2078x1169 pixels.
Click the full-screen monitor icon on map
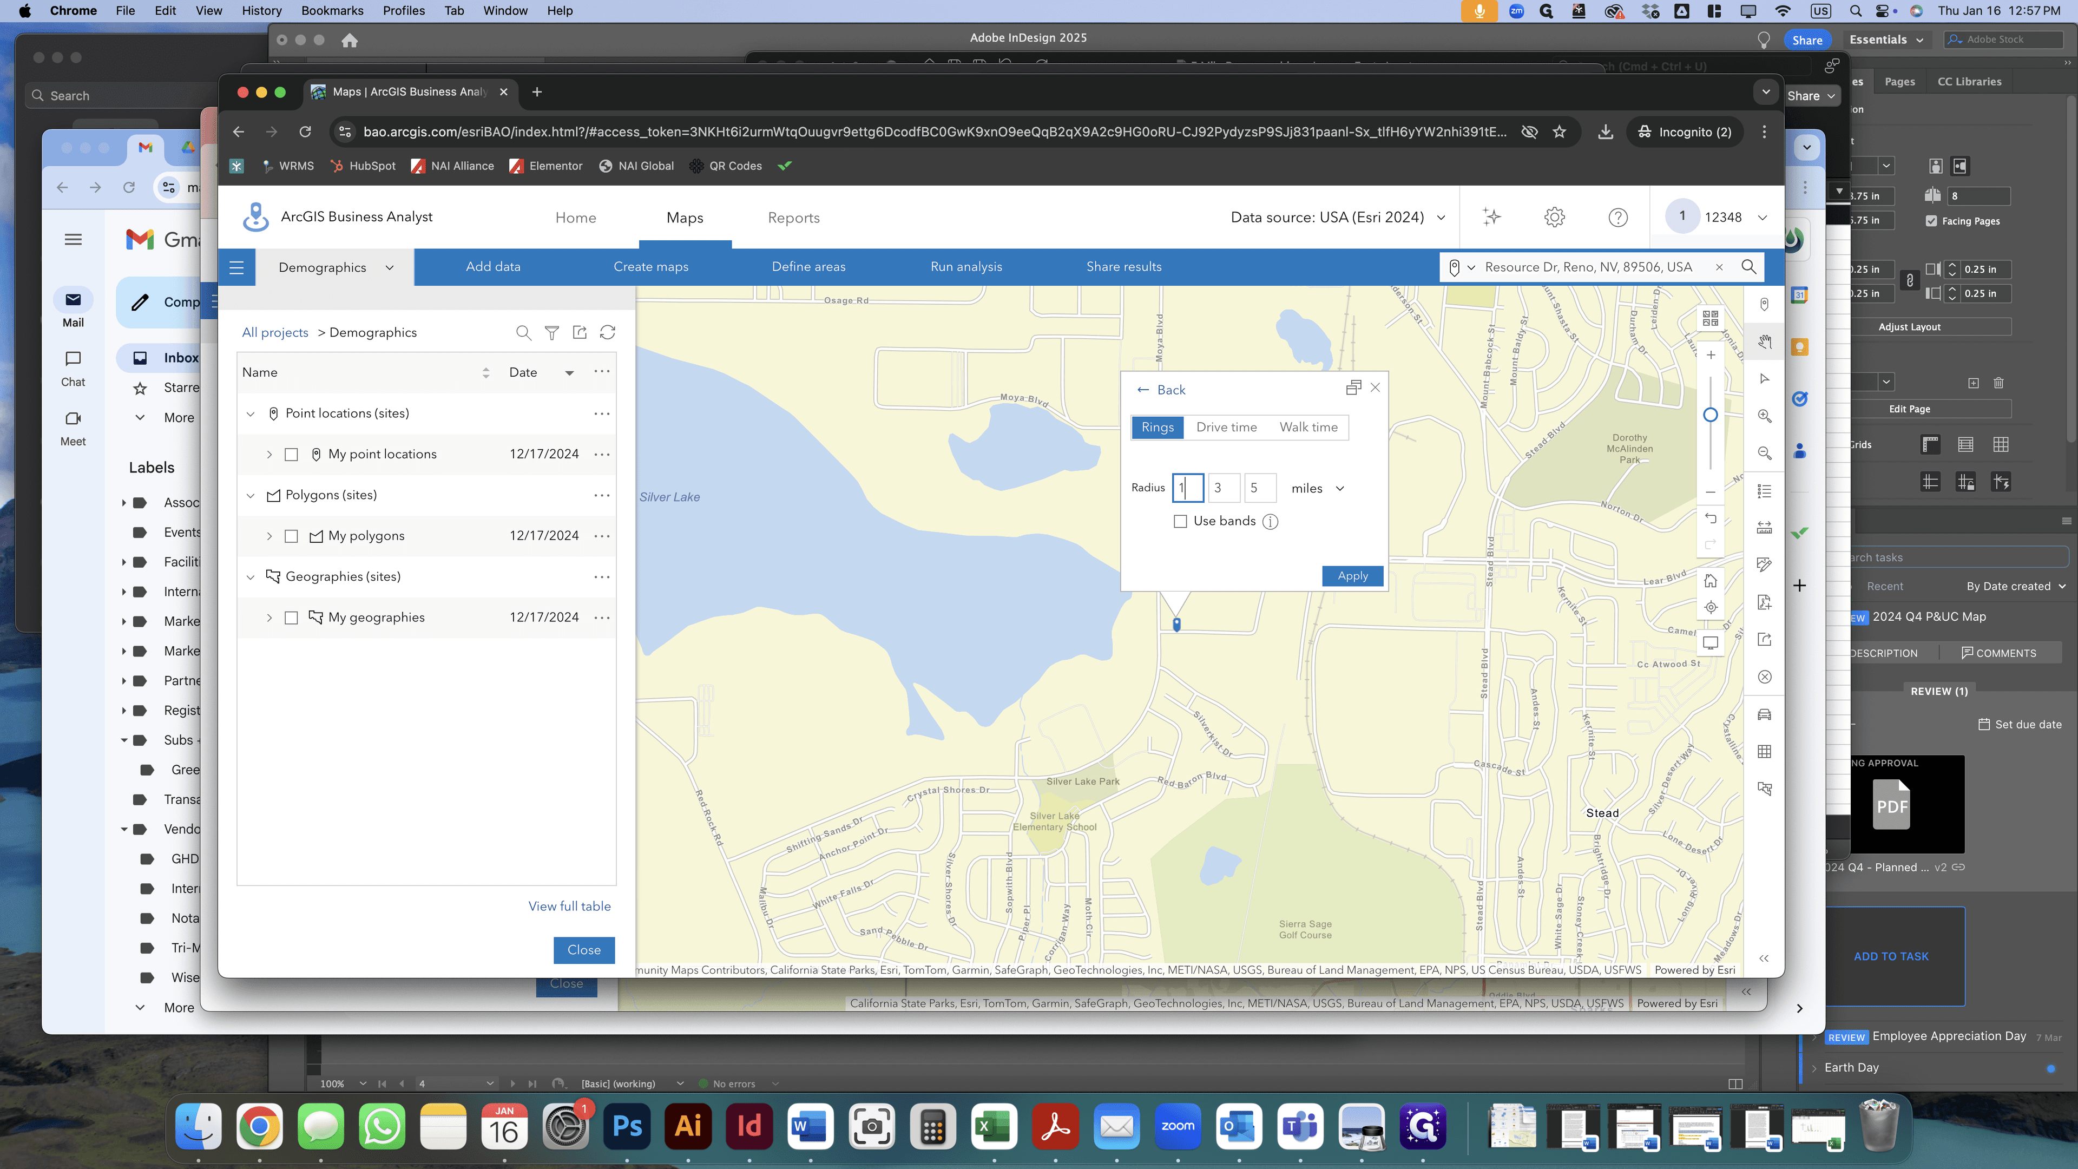(x=1710, y=643)
